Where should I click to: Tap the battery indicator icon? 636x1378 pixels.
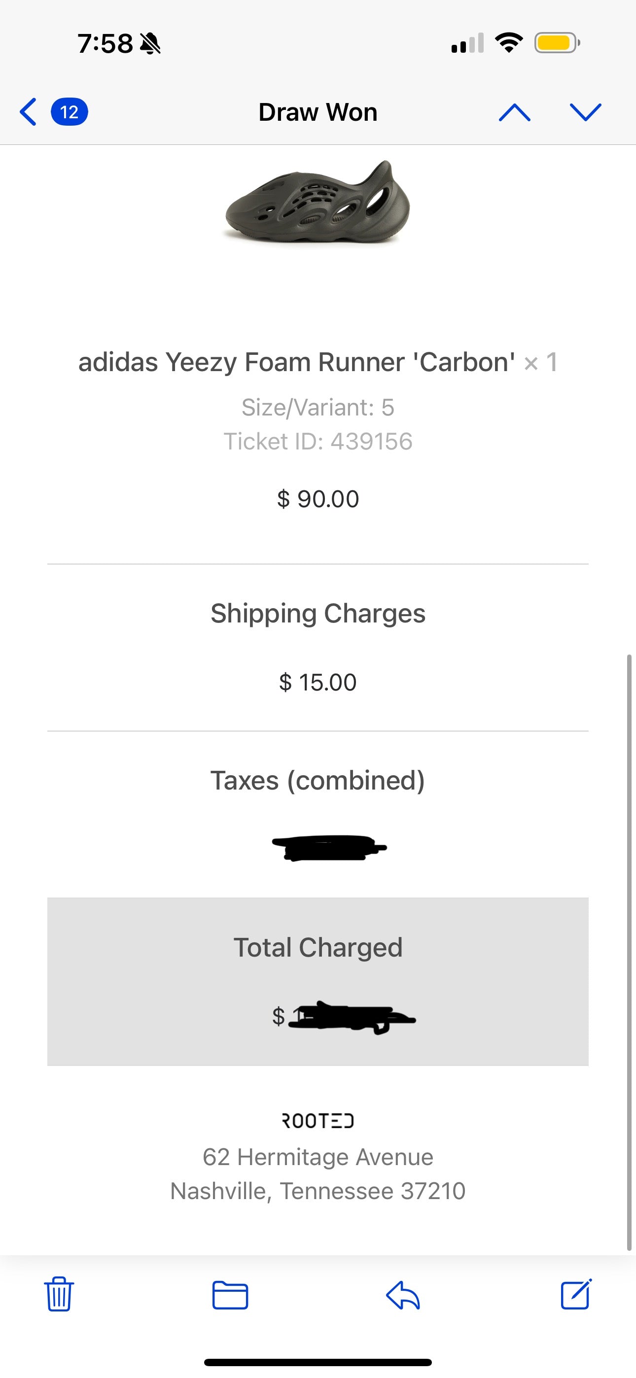[x=557, y=43]
